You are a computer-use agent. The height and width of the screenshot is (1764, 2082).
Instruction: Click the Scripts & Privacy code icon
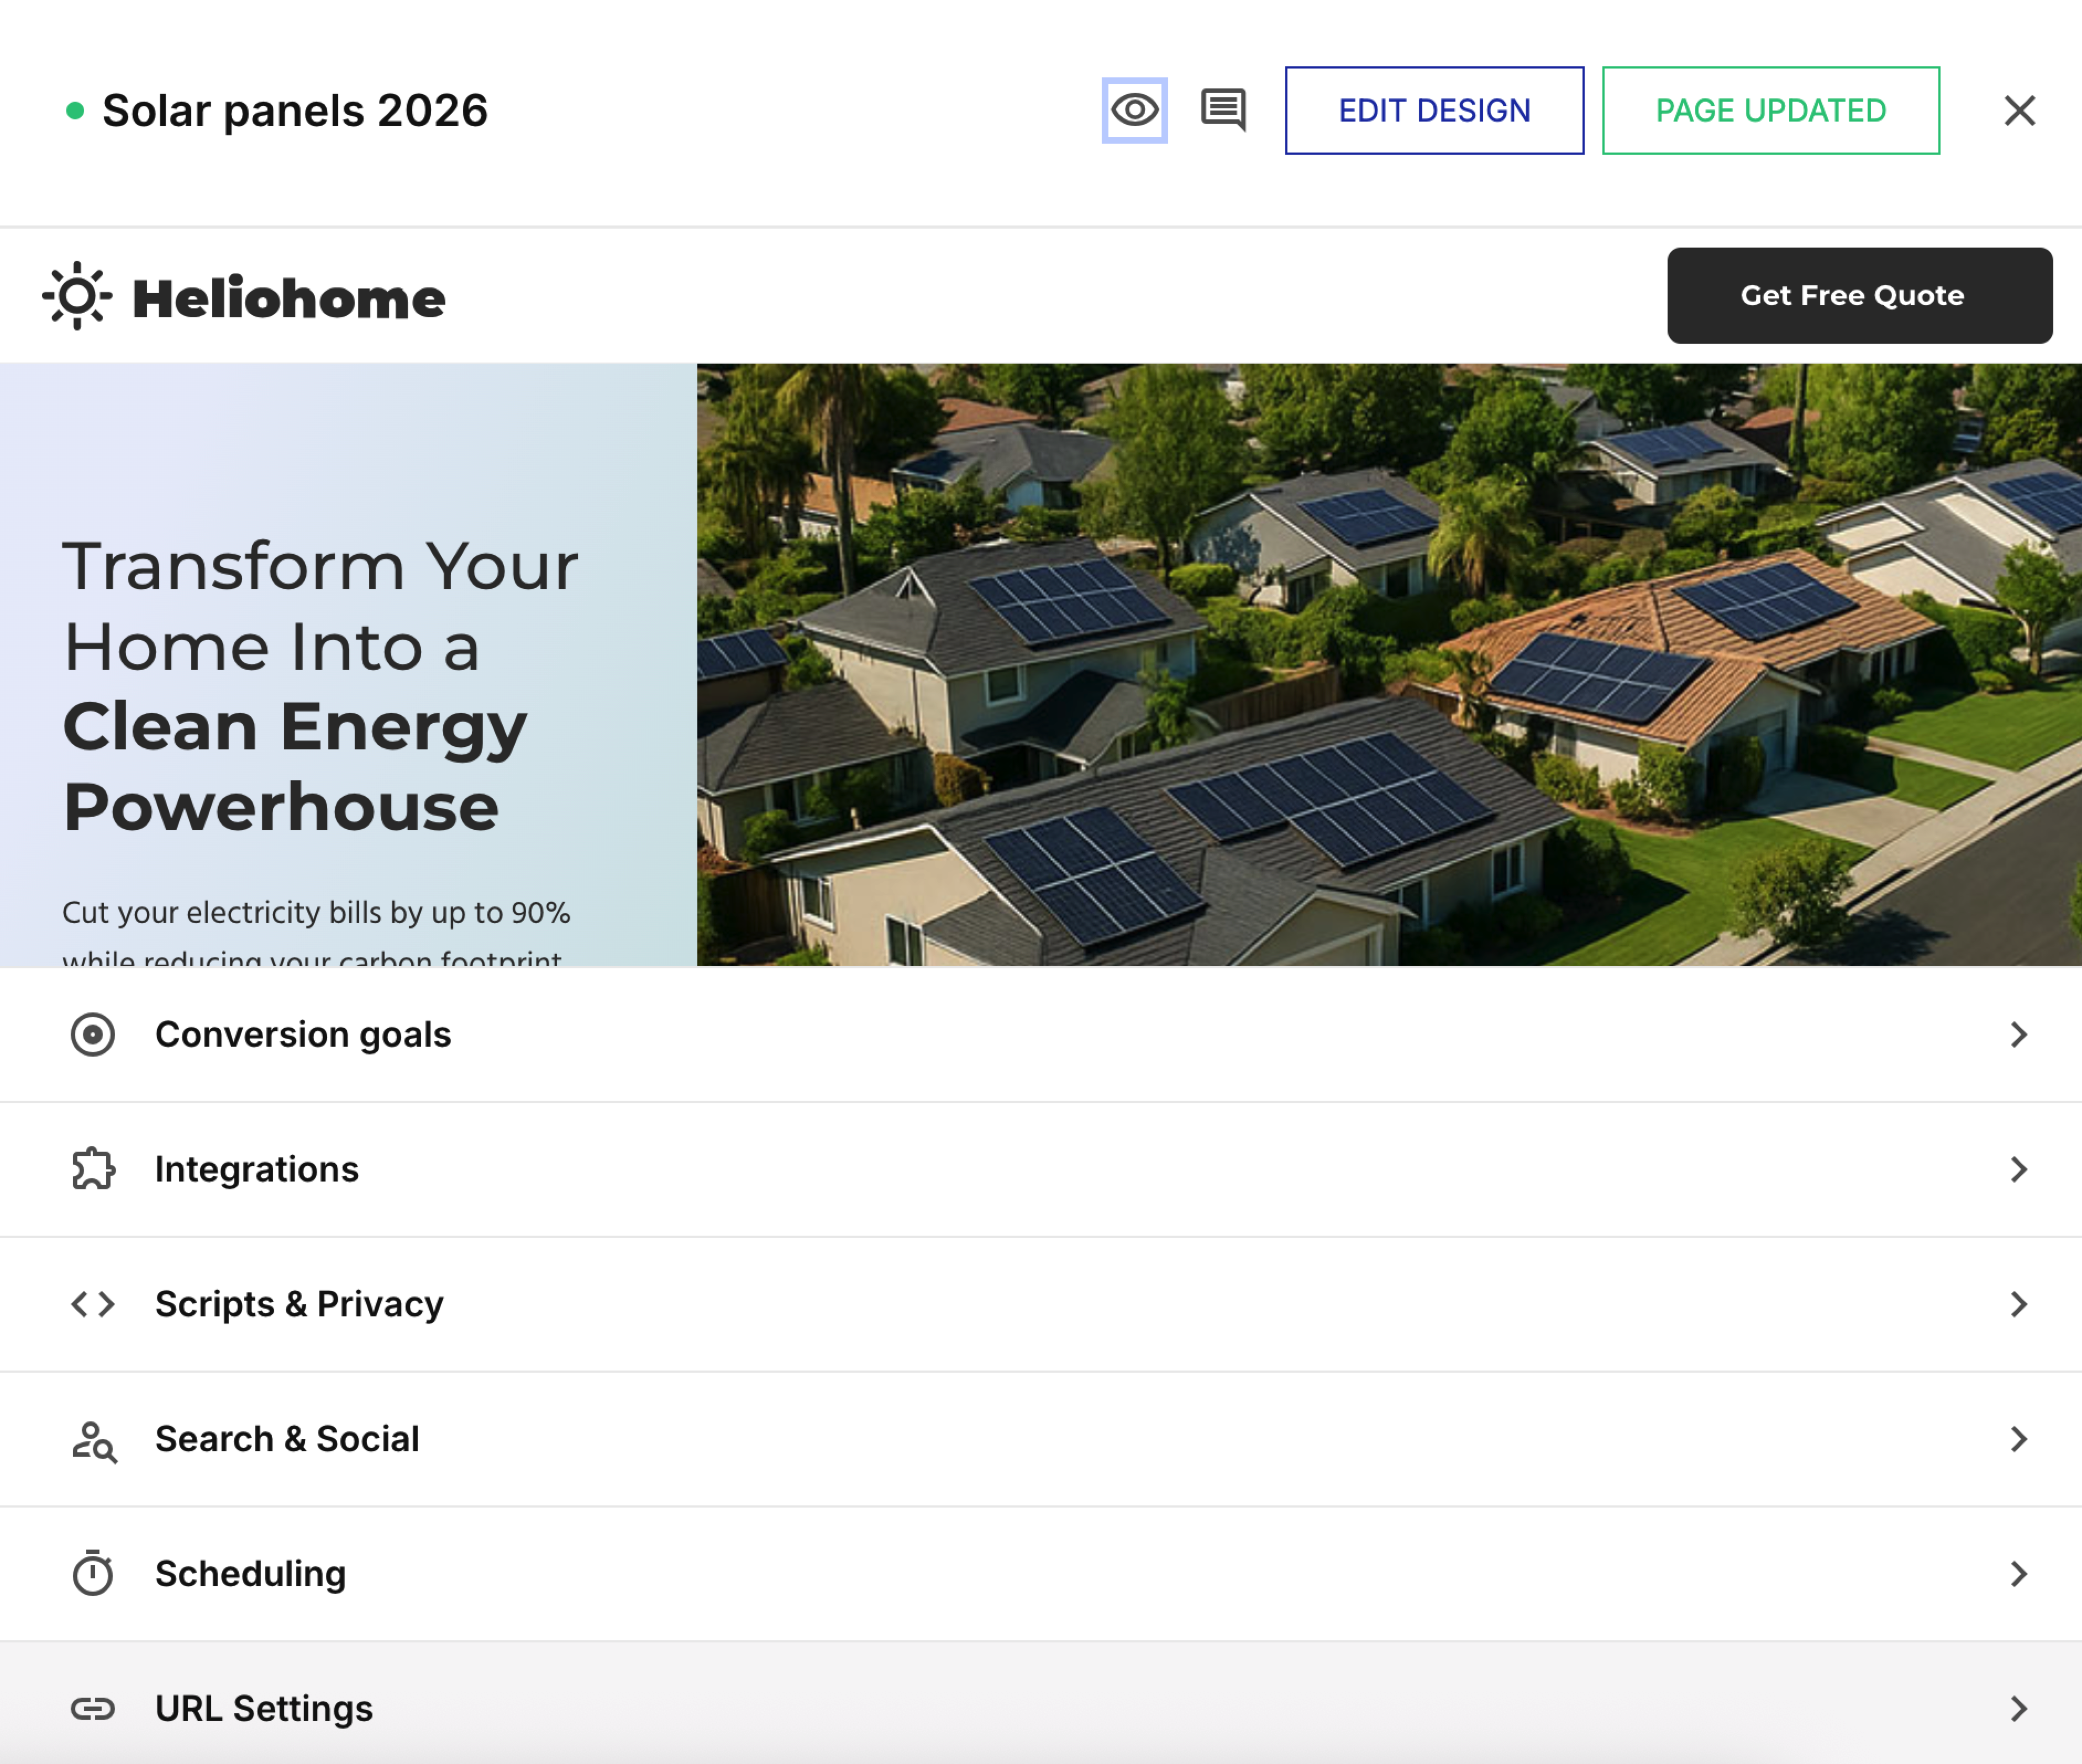click(93, 1304)
